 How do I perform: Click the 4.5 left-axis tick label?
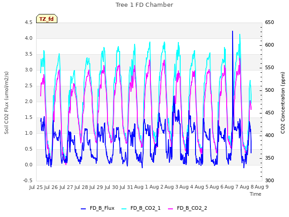click(x=28, y=23)
